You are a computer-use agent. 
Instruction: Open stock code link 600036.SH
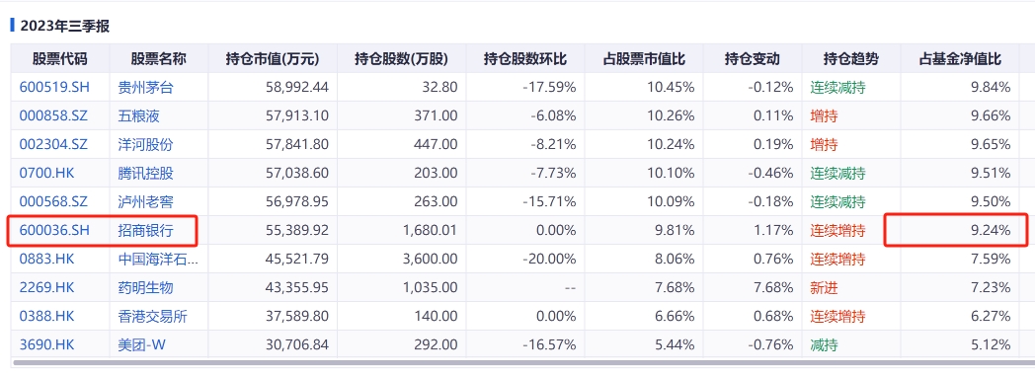point(52,231)
